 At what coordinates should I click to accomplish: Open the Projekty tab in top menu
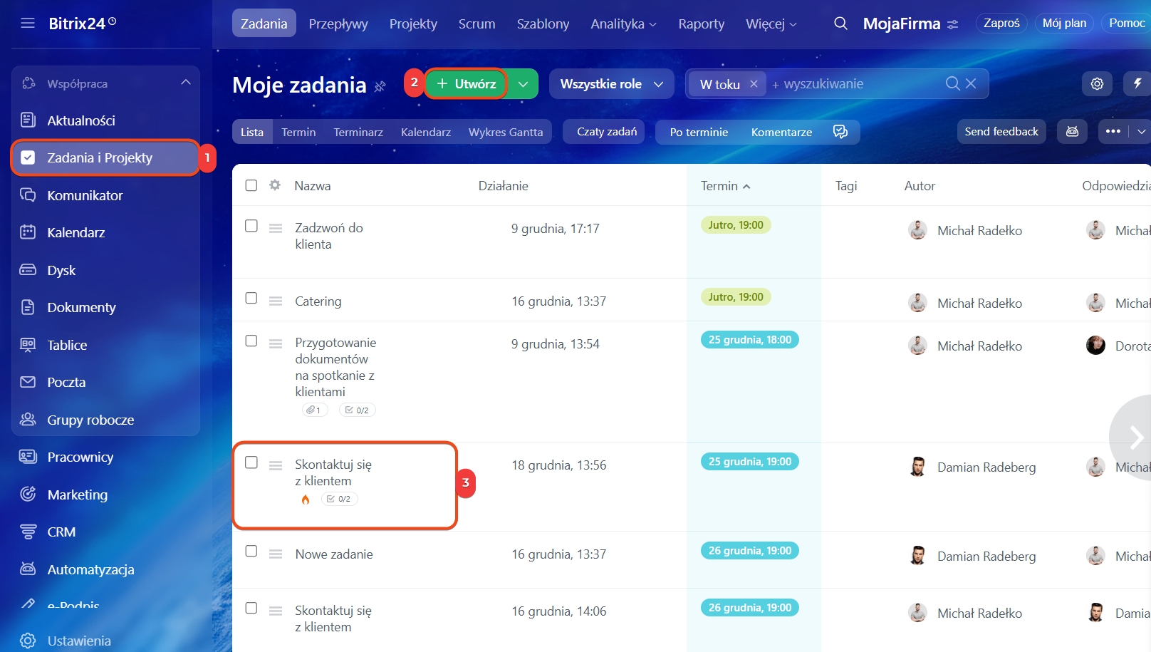click(x=413, y=24)
